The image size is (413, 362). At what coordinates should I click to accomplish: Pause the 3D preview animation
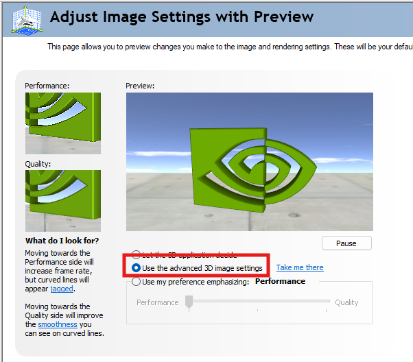(346, 243)
